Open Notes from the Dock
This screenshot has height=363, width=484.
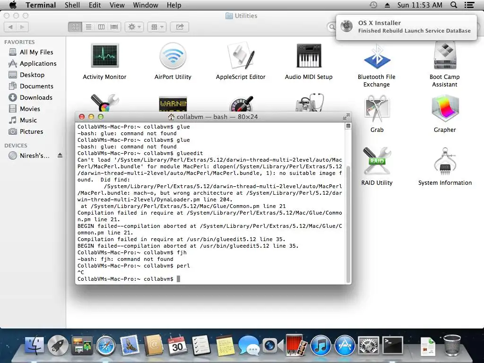(225, 345)
